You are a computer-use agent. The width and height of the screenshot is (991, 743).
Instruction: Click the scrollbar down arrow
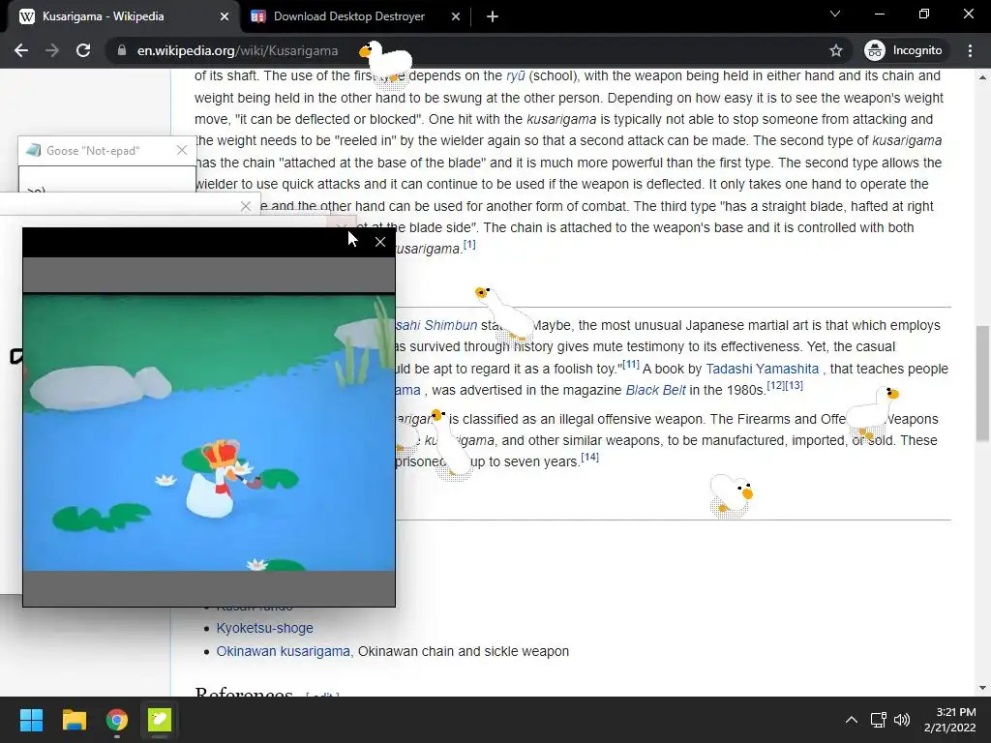[982, 688]
